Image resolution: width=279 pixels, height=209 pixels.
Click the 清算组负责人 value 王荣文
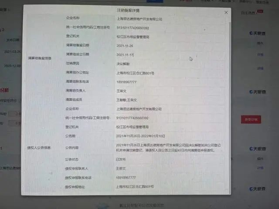coord(121,91)
